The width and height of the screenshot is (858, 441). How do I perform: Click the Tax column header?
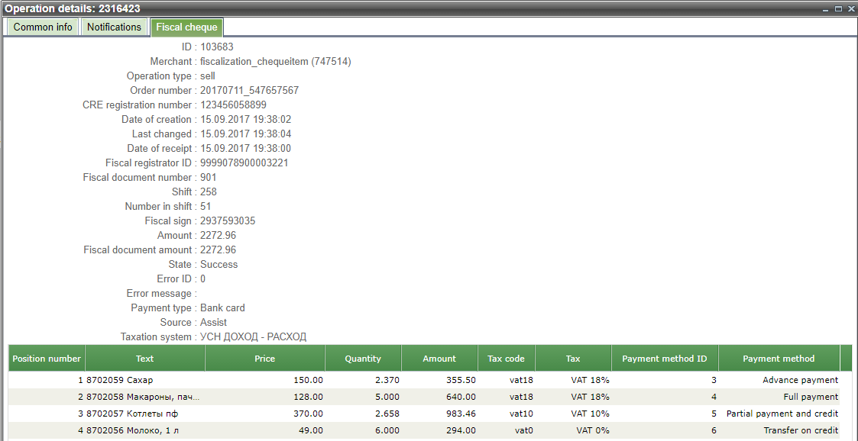[x=573, y=359]
